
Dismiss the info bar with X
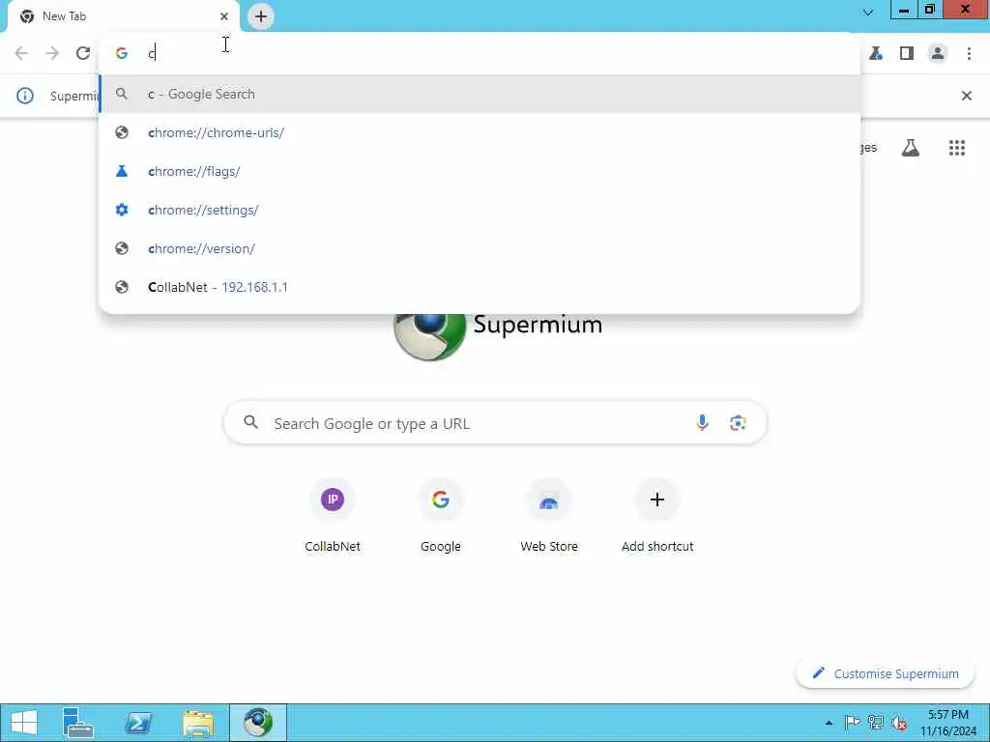coord(967,96)
